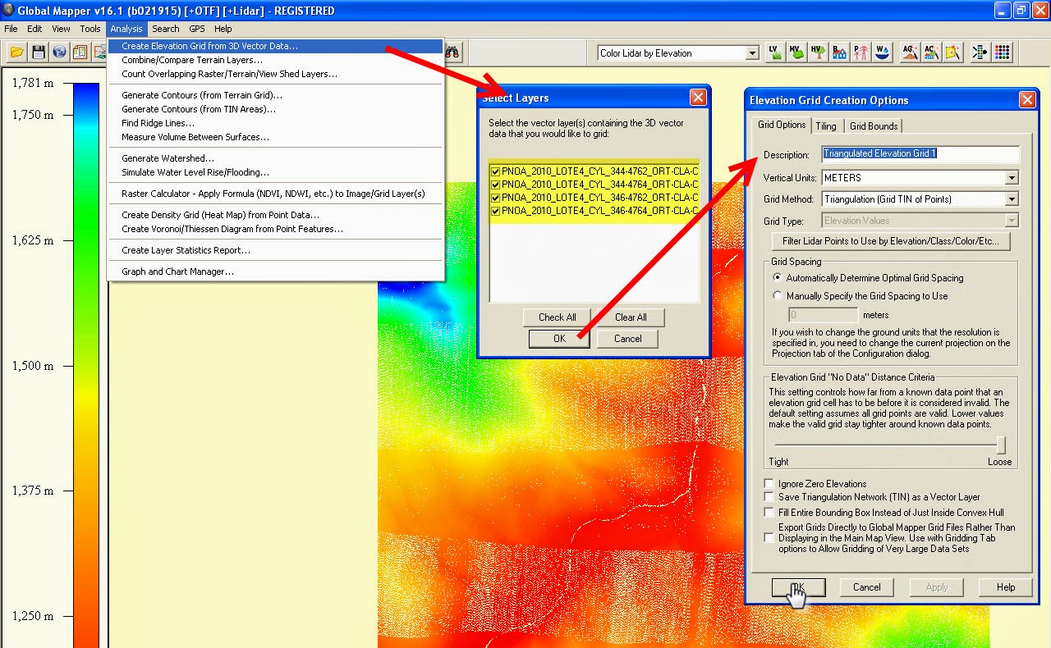Choose Find Ridge Lines

[x=276, y=123]
